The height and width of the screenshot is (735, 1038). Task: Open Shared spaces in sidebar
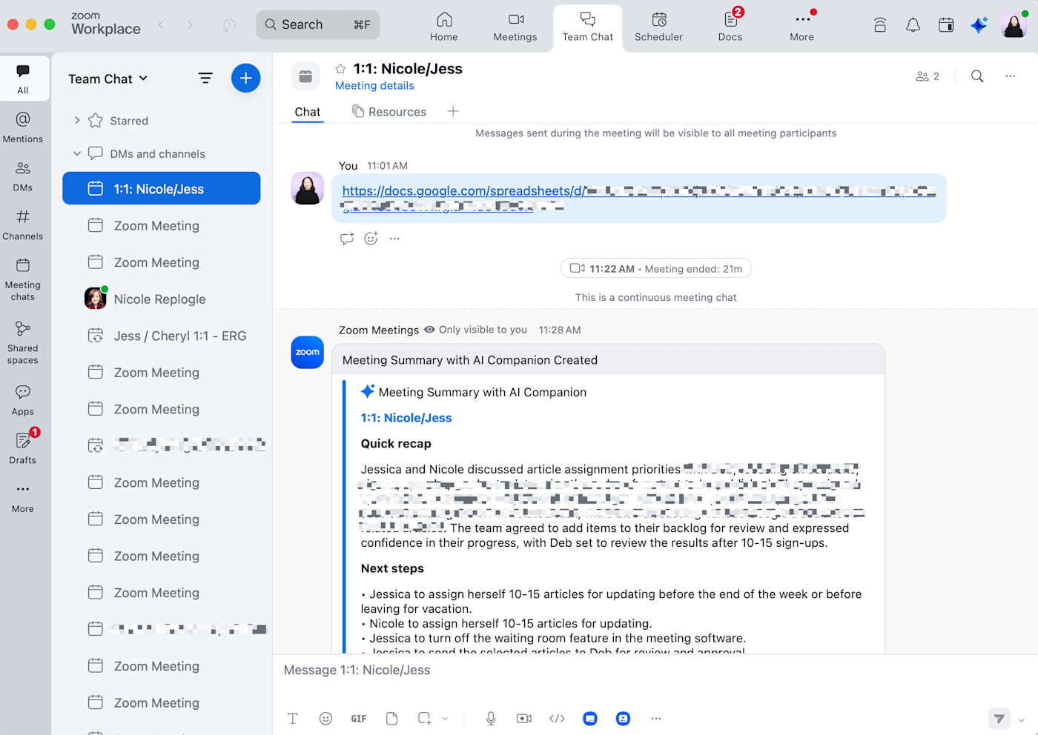23,342
